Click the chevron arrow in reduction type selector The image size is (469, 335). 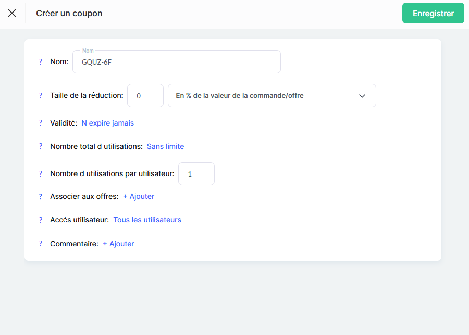(x=362, y=96)
